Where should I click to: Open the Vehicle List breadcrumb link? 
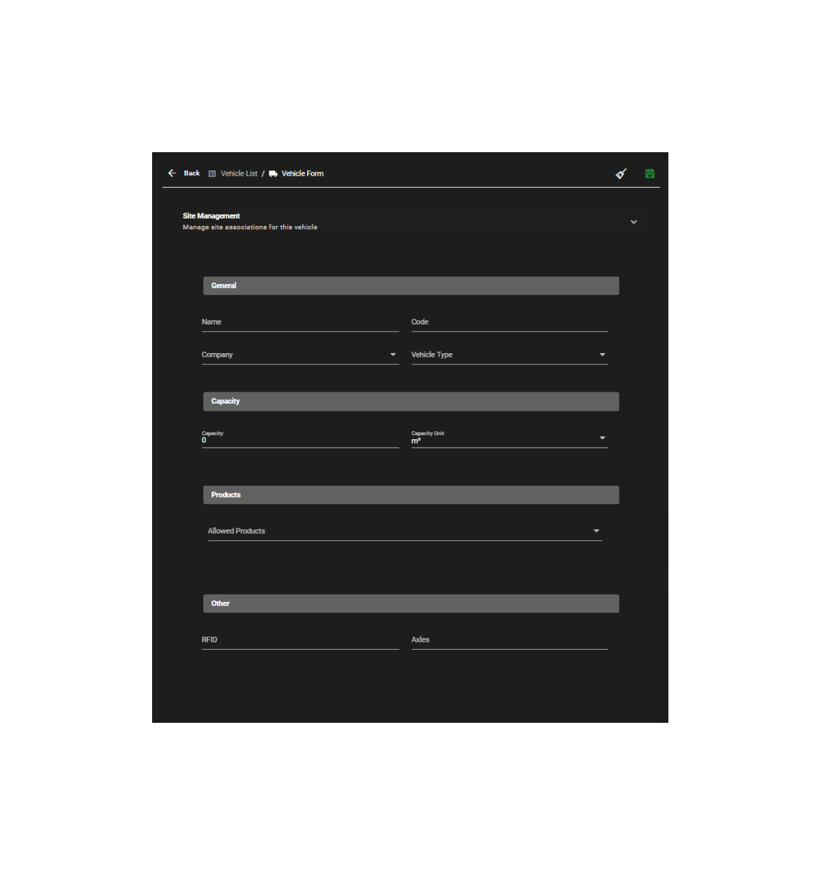tap(239, 174)
